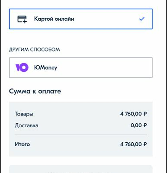Image resolution: width=167 pixels, height=173 pixels.
Task: Click the Товары amount 4 760,00 ₽
Action: tap(134, 114)
